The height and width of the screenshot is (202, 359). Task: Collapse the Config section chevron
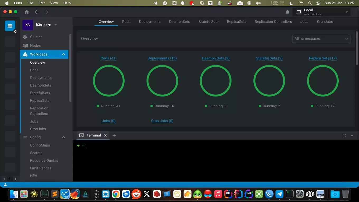click(x=63, y=137)
